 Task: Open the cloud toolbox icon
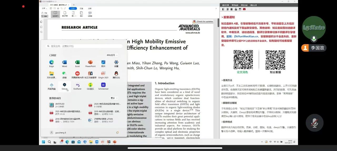(x=90, y=14)
